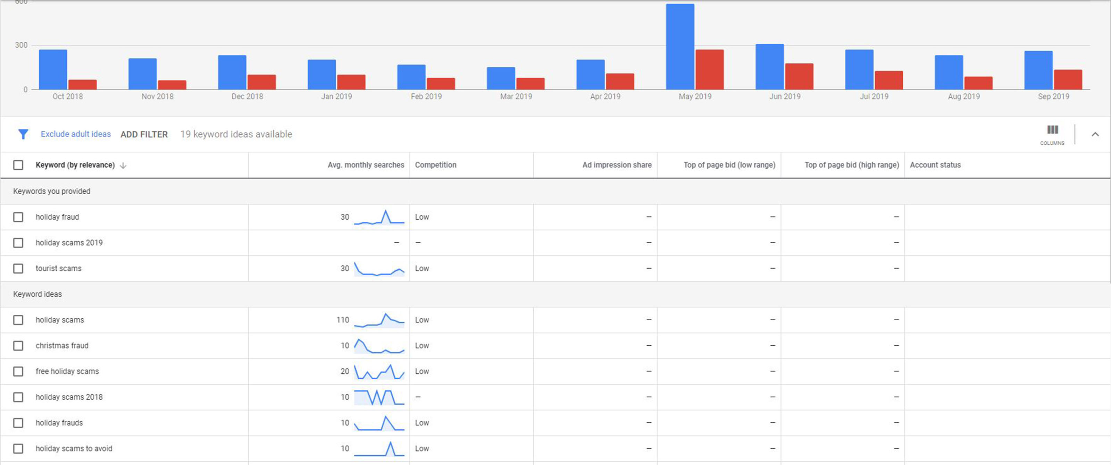Click the holiday scams trend sparkline
Image resolution: width=1111 pixels, height=465 pixels.
pyautogui.click(x=379, y=320)
